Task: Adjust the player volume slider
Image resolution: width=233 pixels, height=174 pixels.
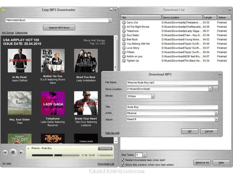Action: pos(106,155)
